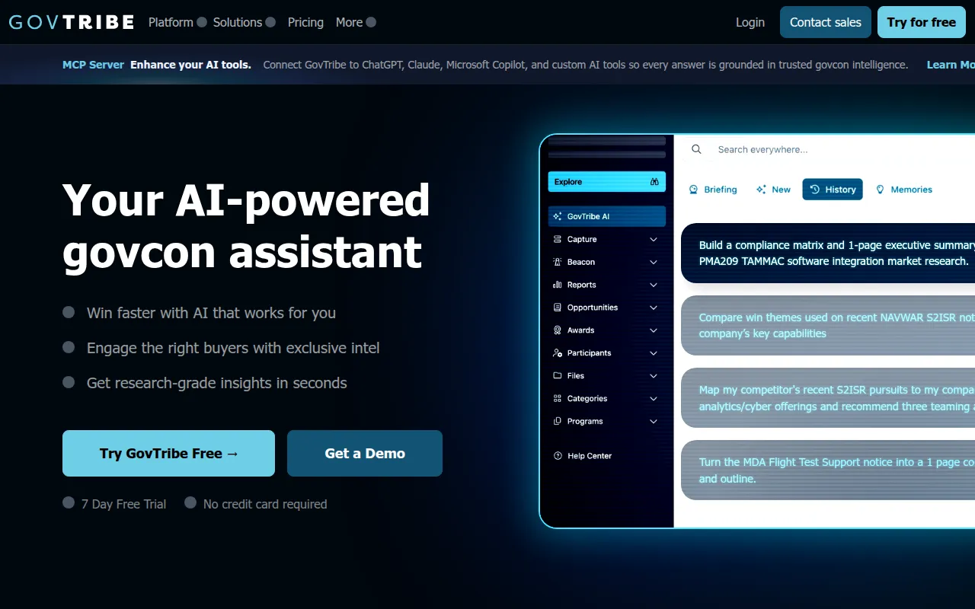
Task: Open the Platform menu
Action: (x=177, y=22)
